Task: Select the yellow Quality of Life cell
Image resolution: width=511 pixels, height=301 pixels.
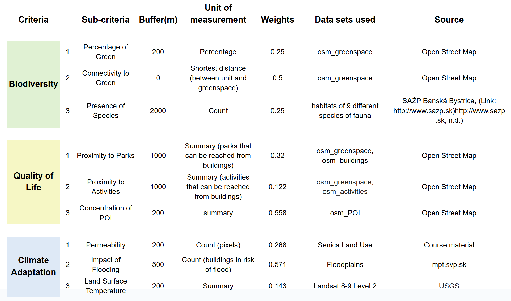Action: (33, 182)
